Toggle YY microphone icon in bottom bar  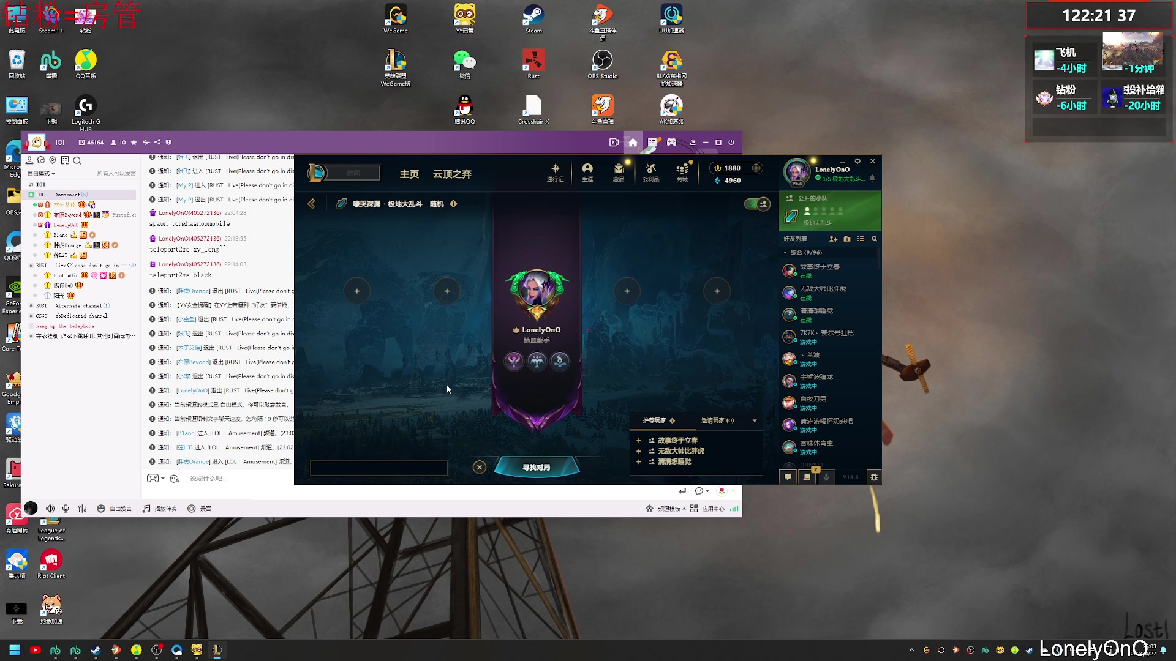(x=66, y=509)
